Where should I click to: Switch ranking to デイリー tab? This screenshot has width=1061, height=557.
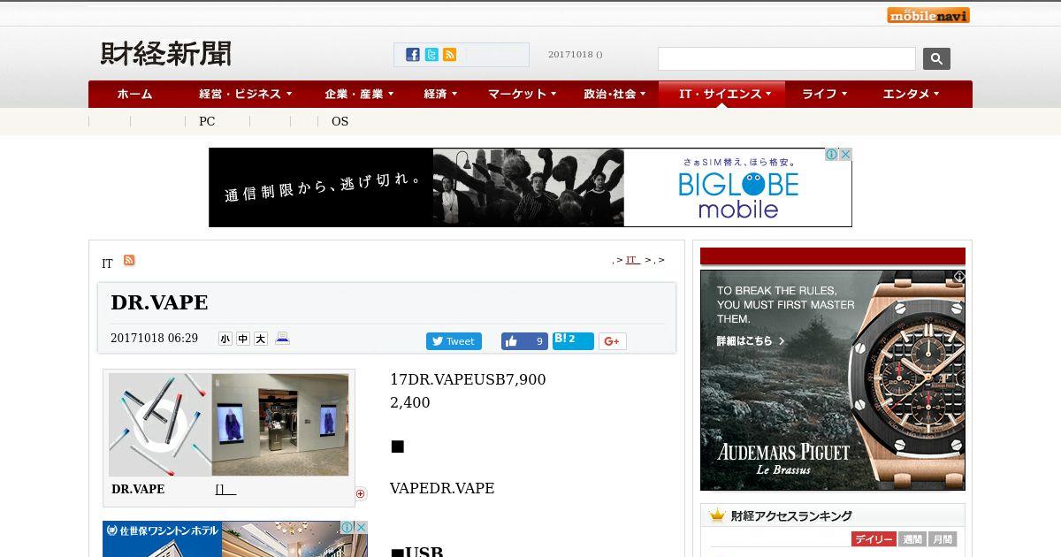(x=874, y=539)
